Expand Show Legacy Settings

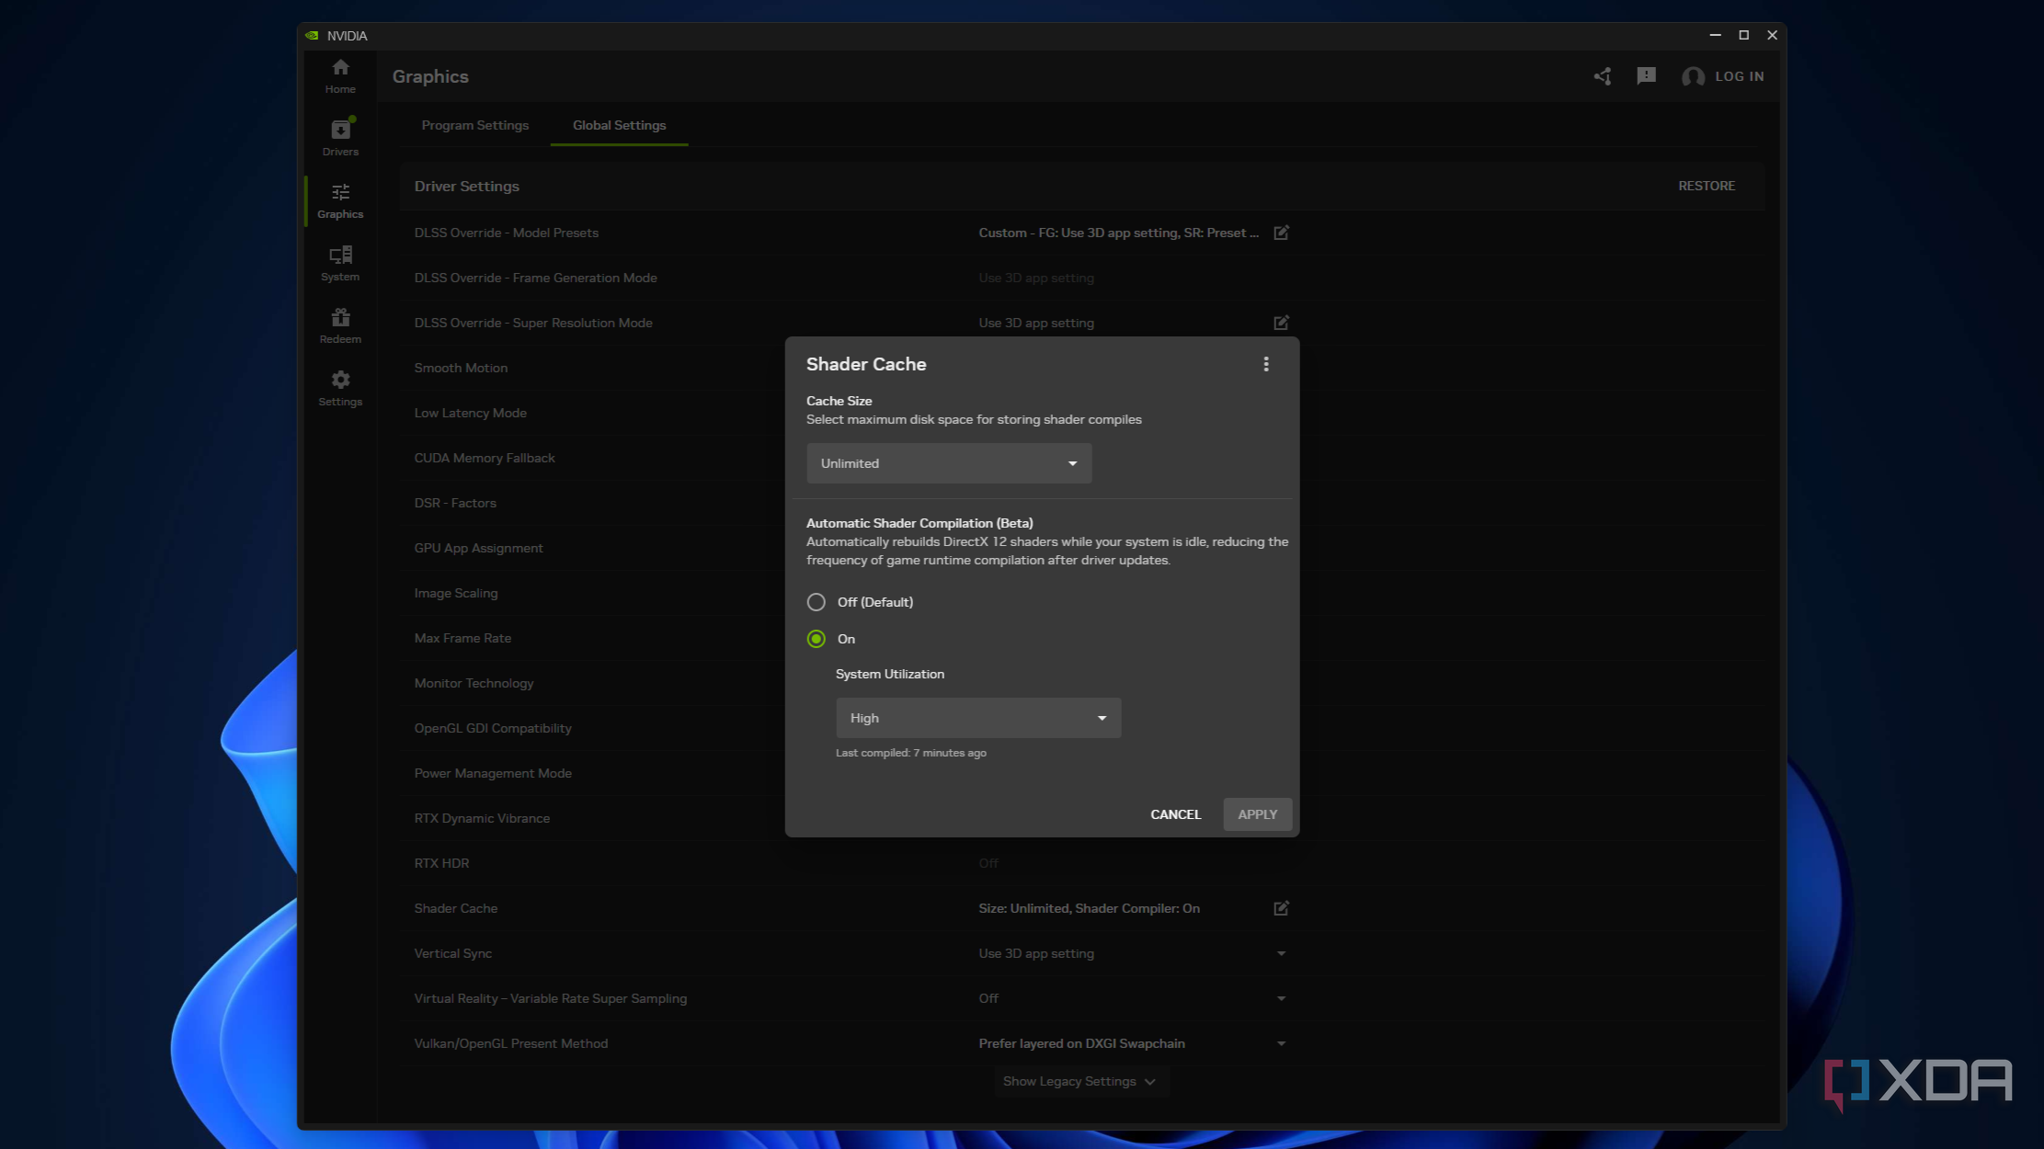(x=1080, y=1081)
